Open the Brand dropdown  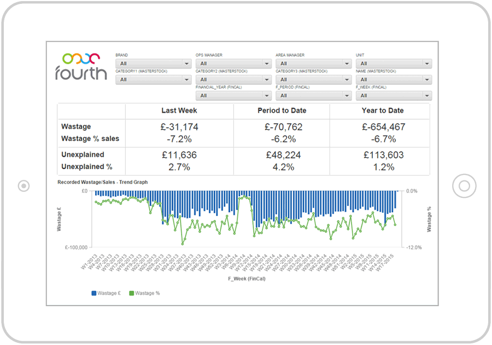click(x=153, y=64)
